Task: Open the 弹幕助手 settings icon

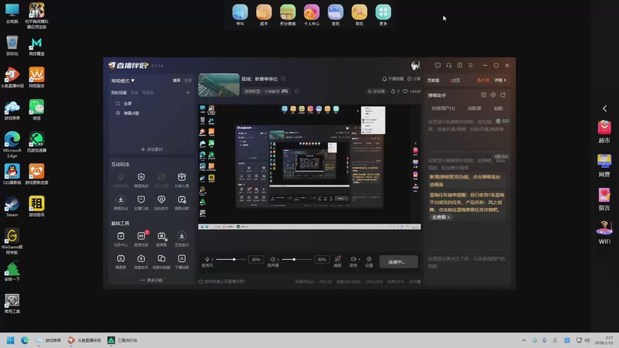Action: [x=493, y=94]
